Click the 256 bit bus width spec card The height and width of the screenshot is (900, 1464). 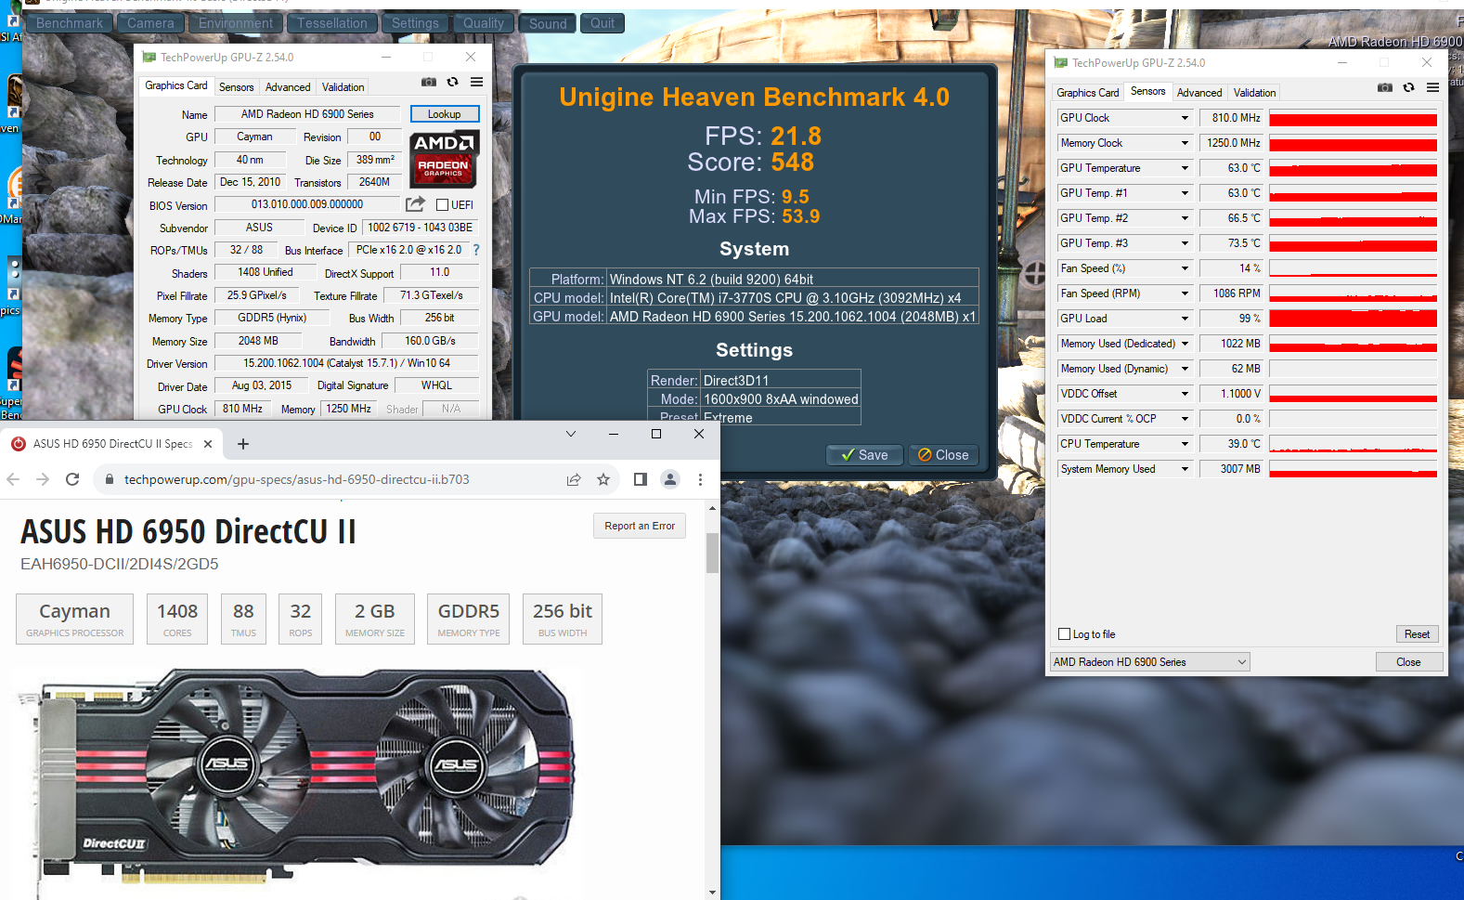pos(563,620)
